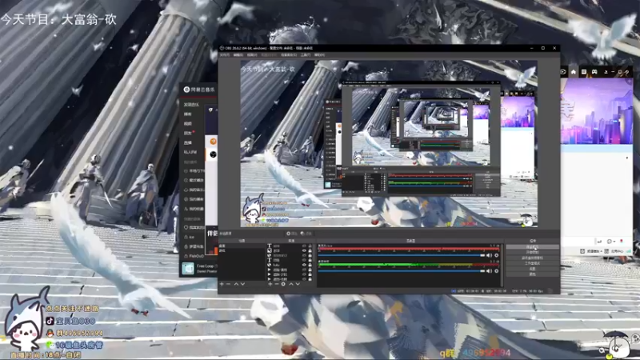Open 私人FM in NetEase Music sidebar
640x360 pixels.
click(x=190, y=152)
